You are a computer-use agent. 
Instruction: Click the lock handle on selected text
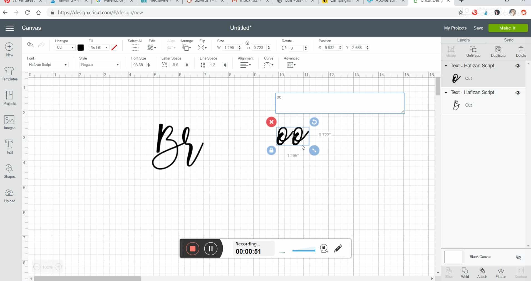(x=271, y=151)
